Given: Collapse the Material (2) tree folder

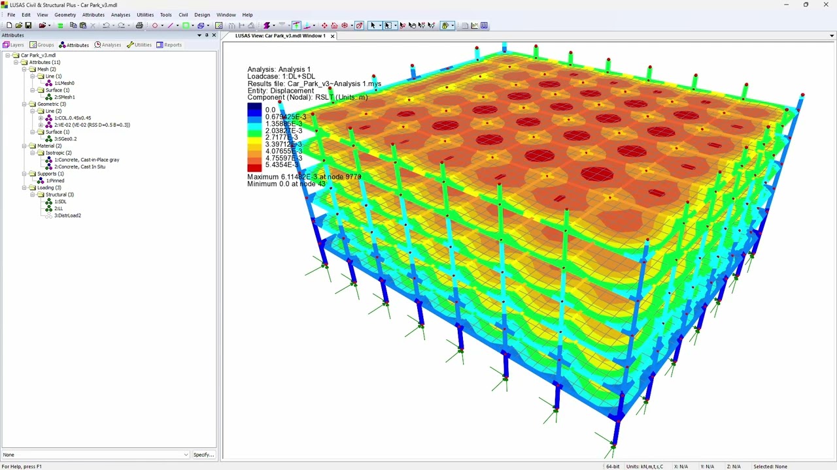Looking at the screenshot, I should pos(24,146).
